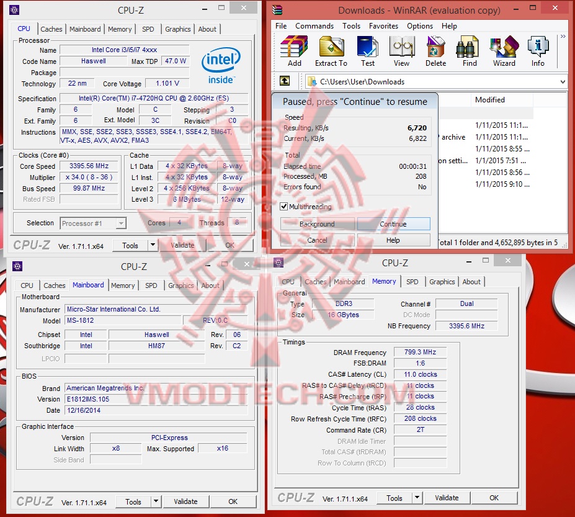Click Validate in the Mainboard CPU-Z window
This screenshot has height=517, width=575.
click(x=185, y=501)
